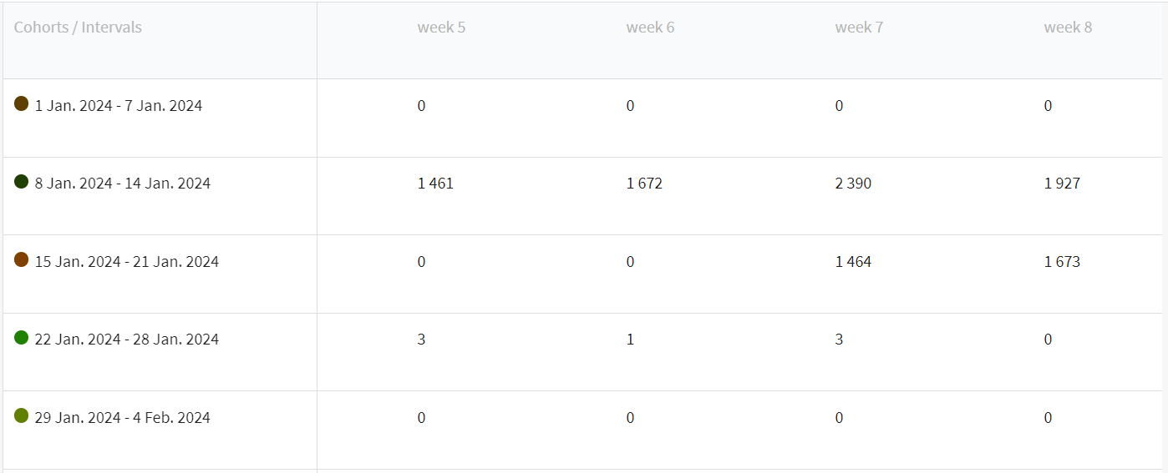Select the week 6 column header
The width and height of the screenshot is (1168, 473).
click(x=650, y=28)
